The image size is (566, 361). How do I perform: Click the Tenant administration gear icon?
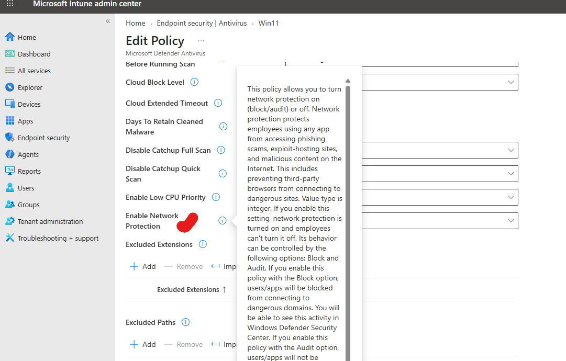coord(10,221)
